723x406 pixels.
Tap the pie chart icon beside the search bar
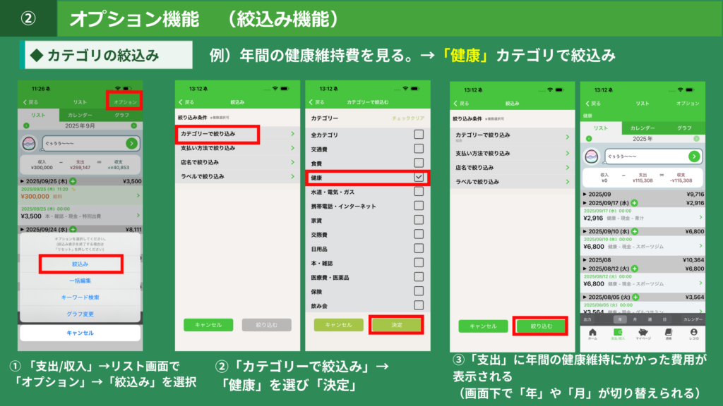(x=592, y=156)
